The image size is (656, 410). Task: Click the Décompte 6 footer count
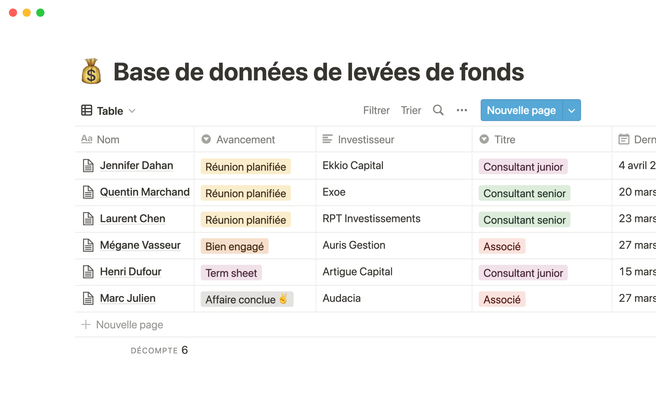click(159, 350)
